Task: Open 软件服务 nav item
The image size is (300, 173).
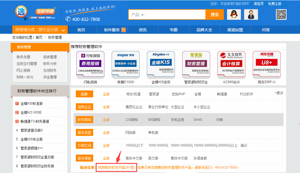Action: point(112,30)
